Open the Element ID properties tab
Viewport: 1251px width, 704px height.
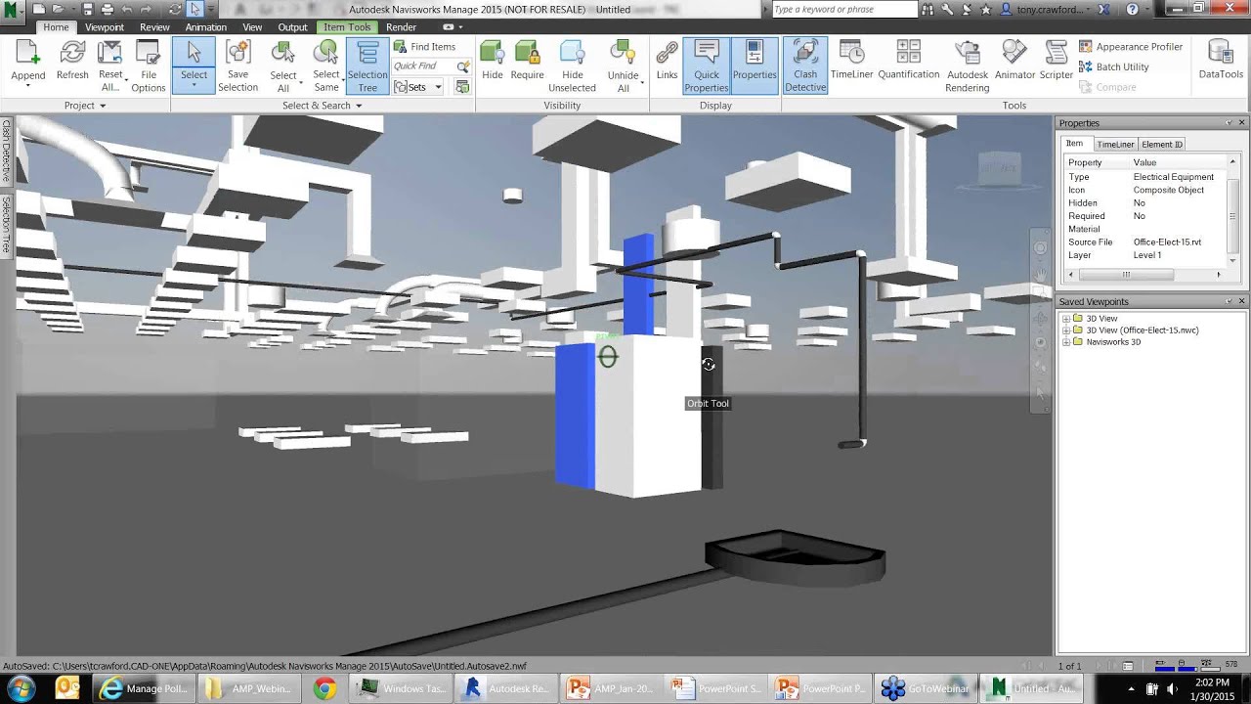coord(1162,144)
